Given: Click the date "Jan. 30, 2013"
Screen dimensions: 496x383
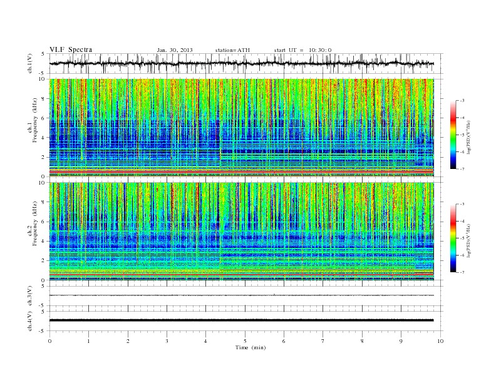Looking at the screenshot, I should 175,50.
